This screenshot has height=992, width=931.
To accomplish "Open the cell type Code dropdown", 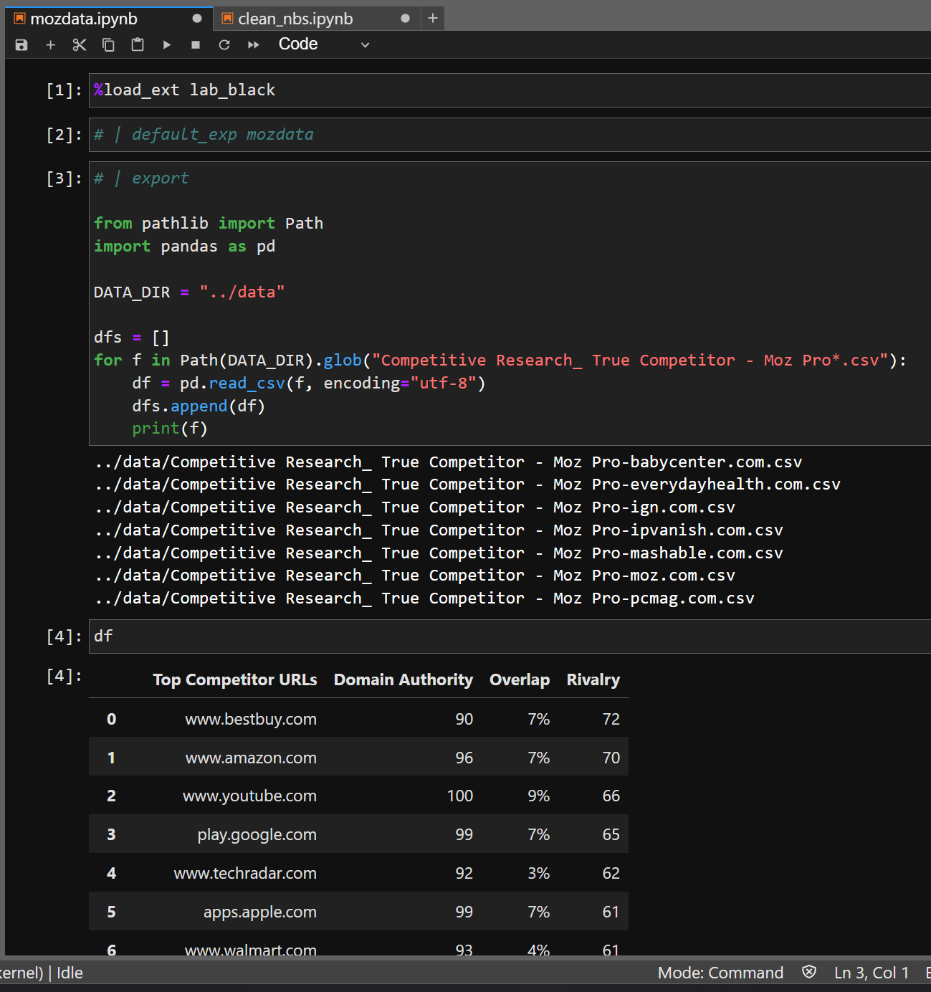I will click(324, 44).
